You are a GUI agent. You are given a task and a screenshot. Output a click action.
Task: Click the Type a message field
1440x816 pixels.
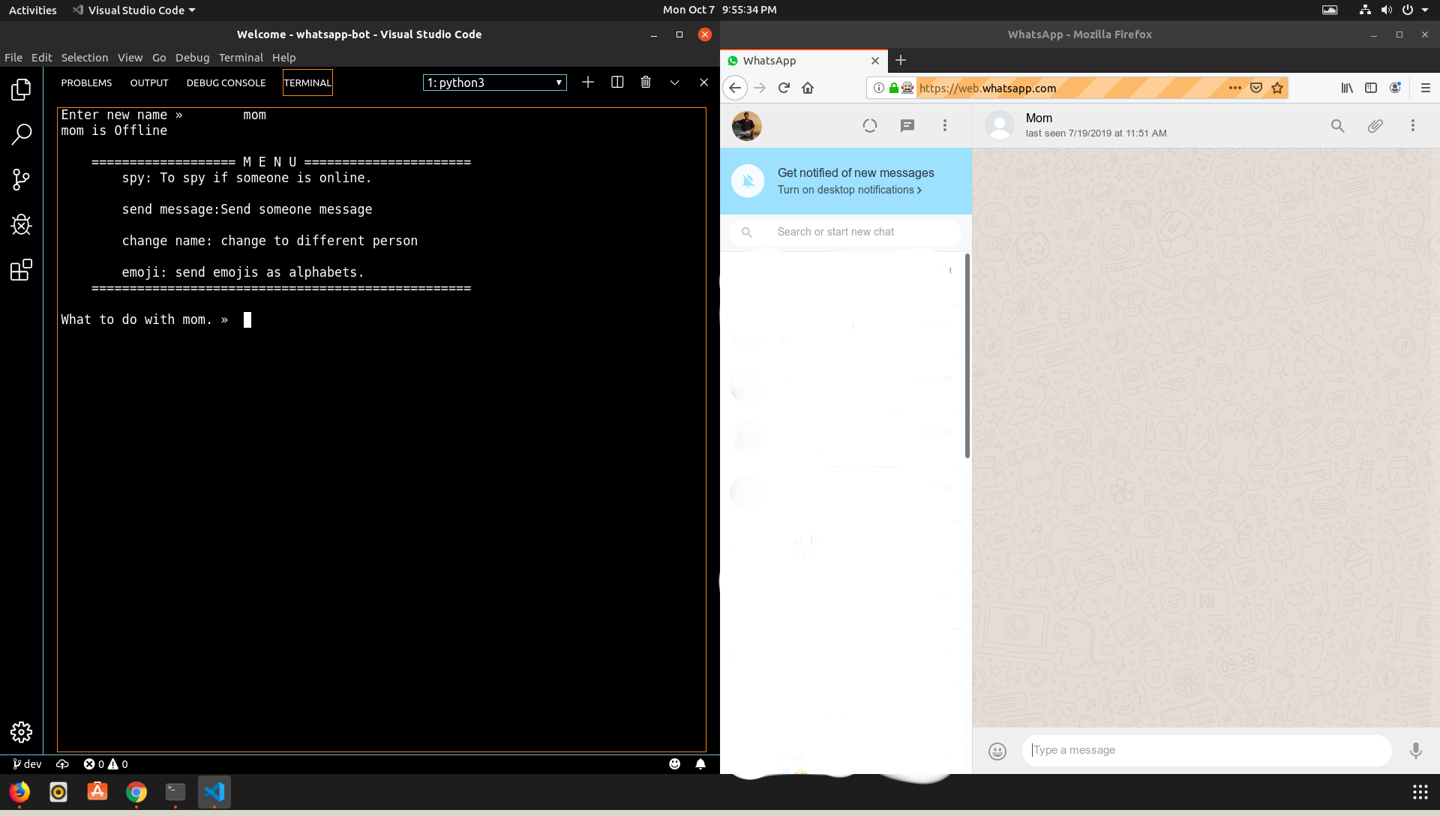point(1207,750)
